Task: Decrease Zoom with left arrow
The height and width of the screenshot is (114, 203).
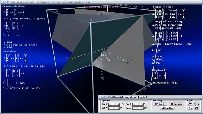Action: 134,108
